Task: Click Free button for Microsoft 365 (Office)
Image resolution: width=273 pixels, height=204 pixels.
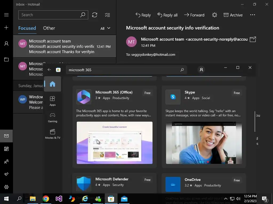Action: (x=147, y=93)
